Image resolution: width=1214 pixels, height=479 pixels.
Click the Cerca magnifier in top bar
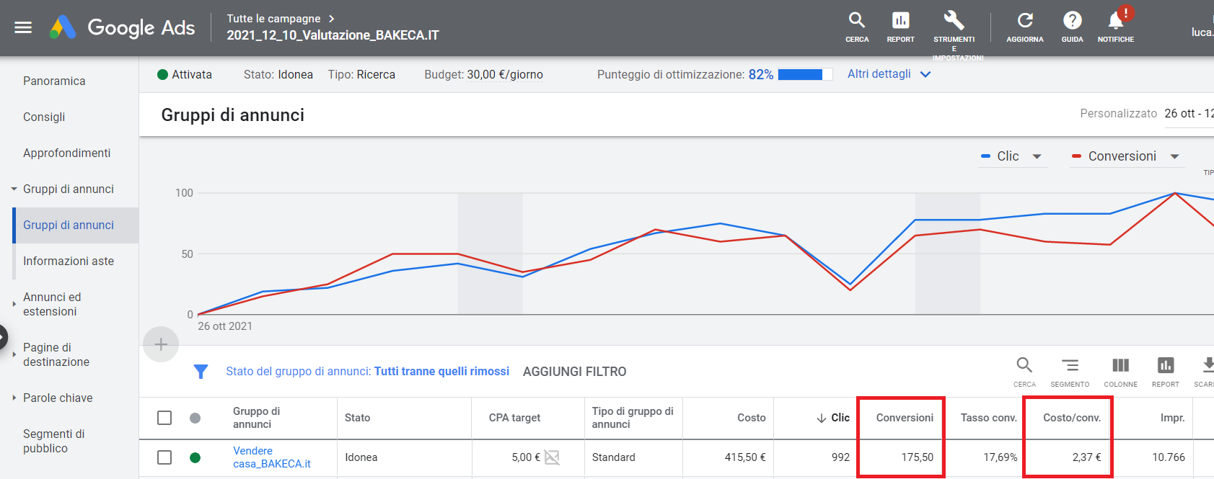pos(856,21)
